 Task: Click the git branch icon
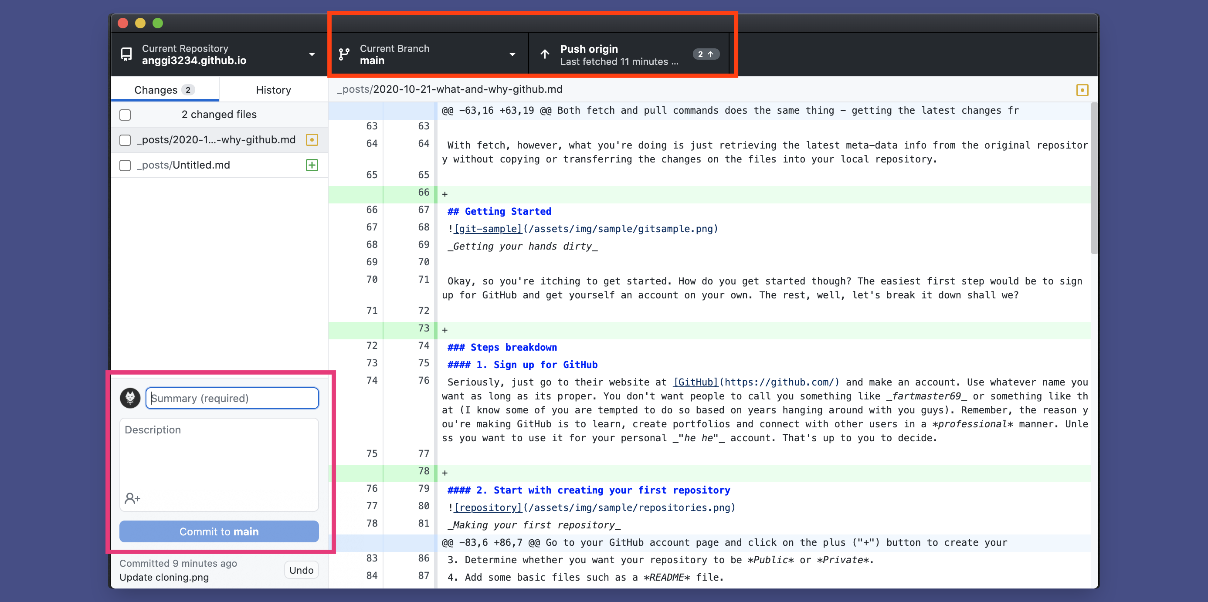pyautogui.click(x=344, y=54)
